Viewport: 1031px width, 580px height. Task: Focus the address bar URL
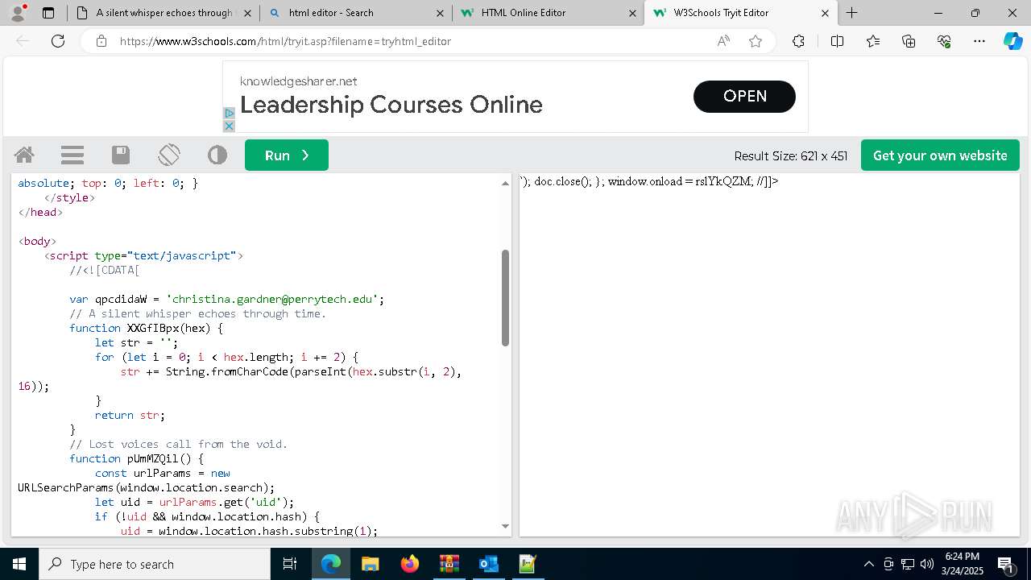[x=285, y=41]
